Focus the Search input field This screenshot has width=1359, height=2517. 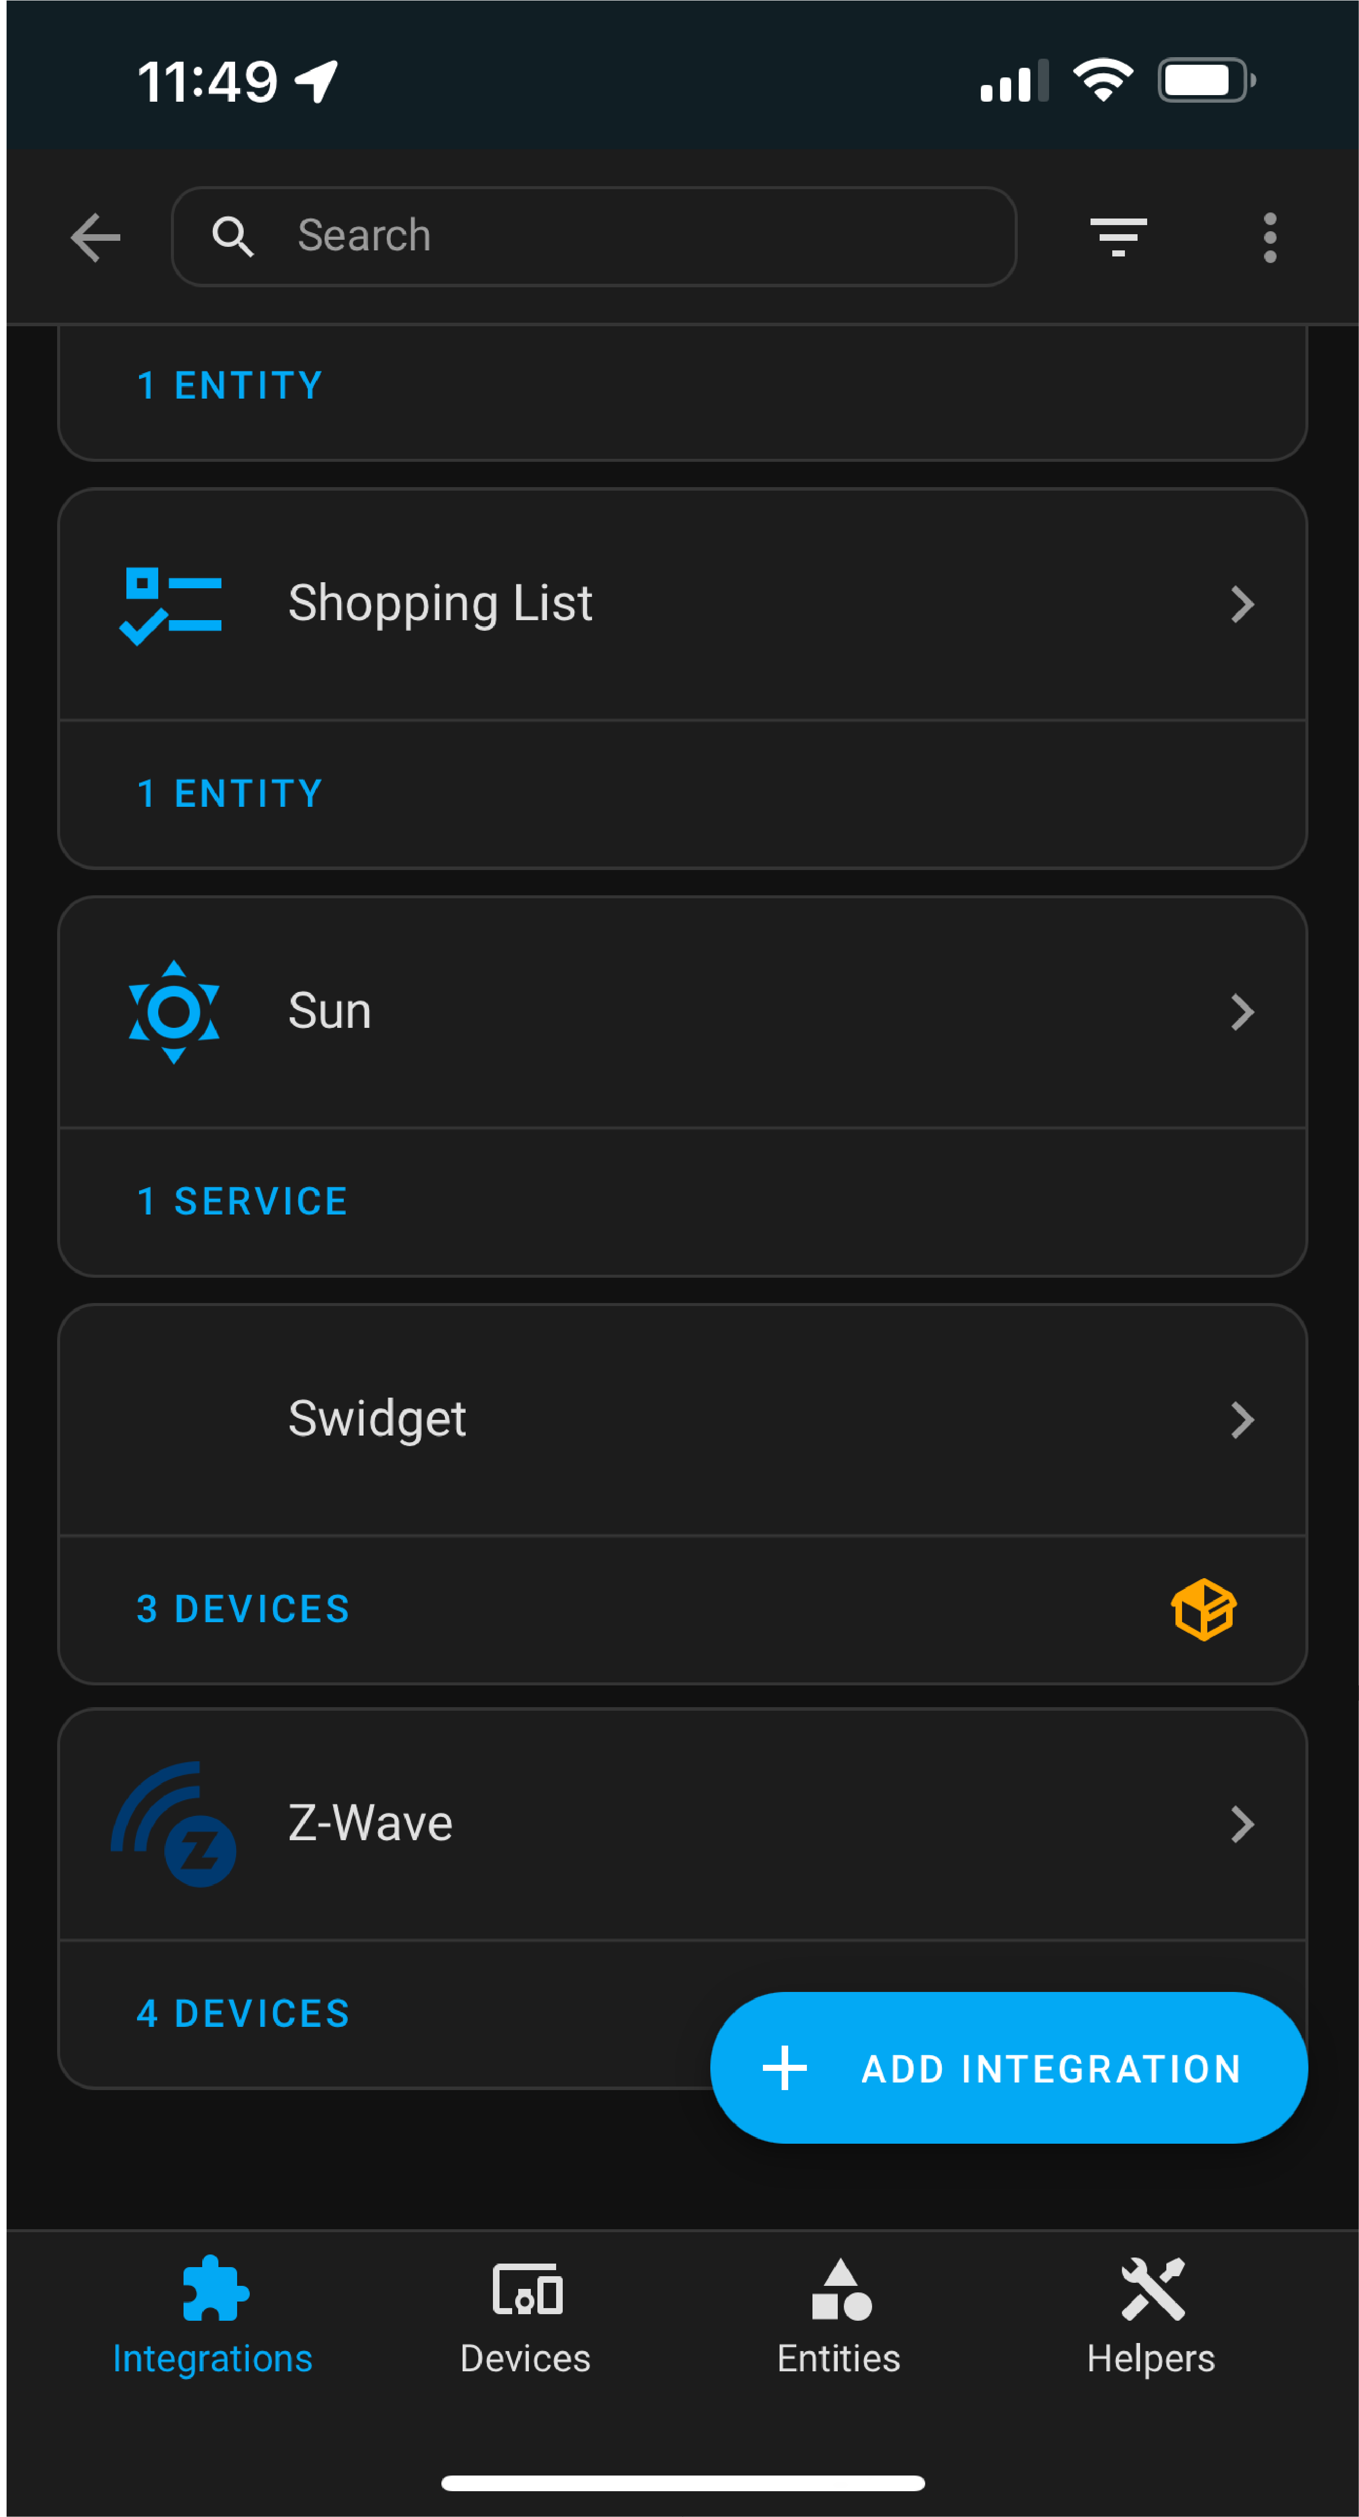point(594,236)
